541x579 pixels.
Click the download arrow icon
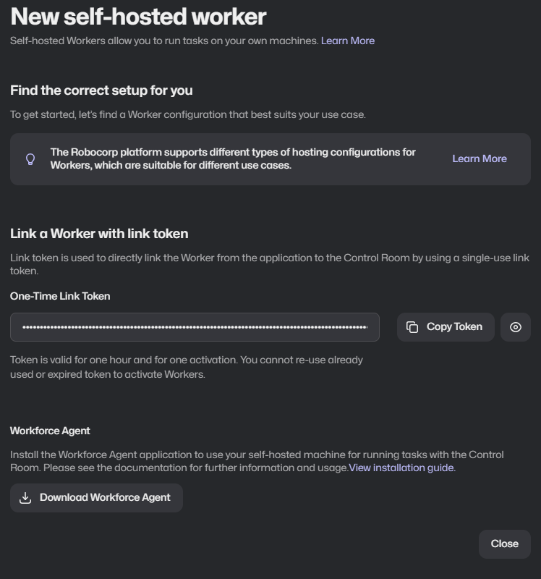[25, 498]
